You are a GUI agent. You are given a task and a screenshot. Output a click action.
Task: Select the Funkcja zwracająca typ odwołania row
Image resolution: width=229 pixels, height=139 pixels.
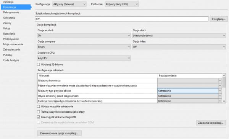[97, 101]
